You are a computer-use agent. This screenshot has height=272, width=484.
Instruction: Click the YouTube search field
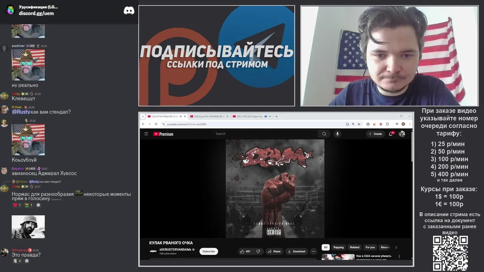[265, 134]
